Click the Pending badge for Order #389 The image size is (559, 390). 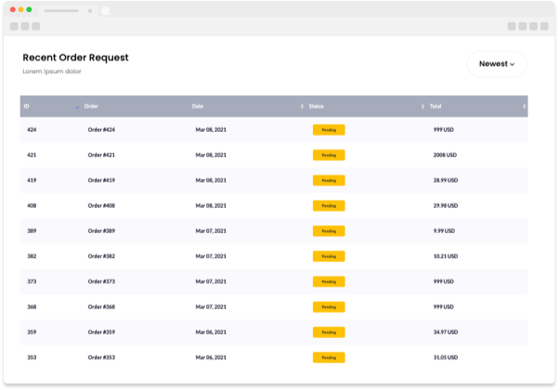(x=329, y=230)
